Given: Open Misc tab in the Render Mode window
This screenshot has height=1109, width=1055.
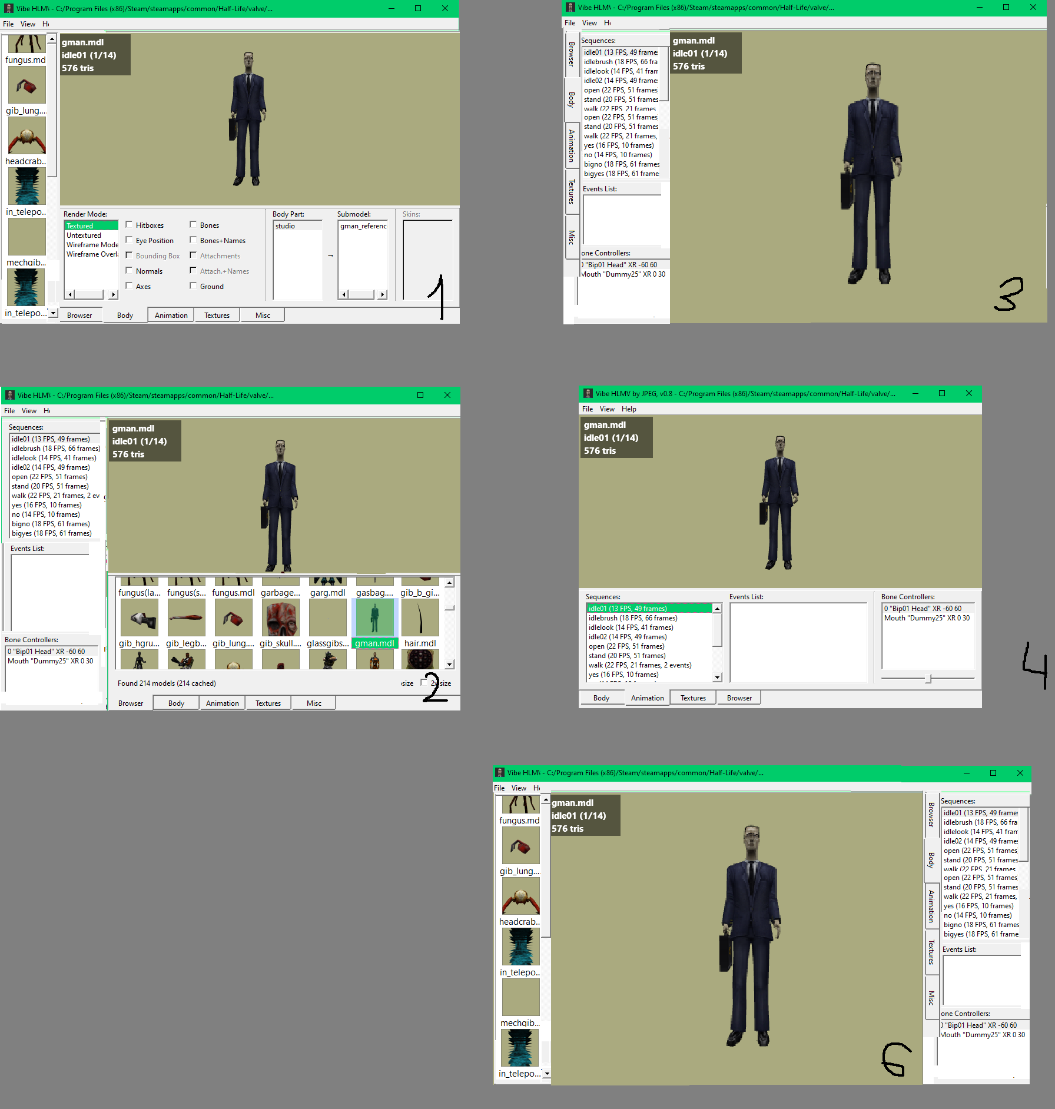Looking at the screenshot, I should 263,316.
